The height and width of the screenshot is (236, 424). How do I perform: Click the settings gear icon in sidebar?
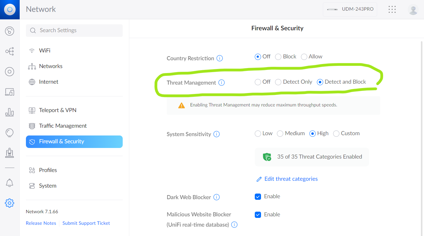point(10,203)
